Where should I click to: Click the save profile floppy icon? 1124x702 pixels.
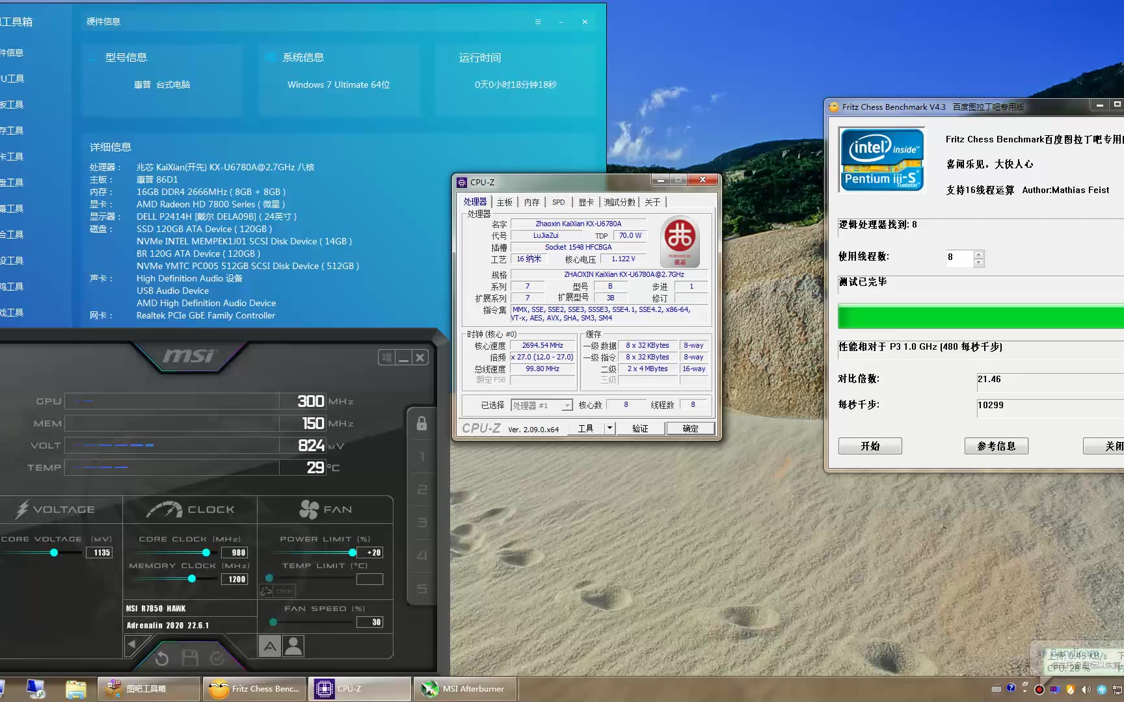[x=190, y=658]
